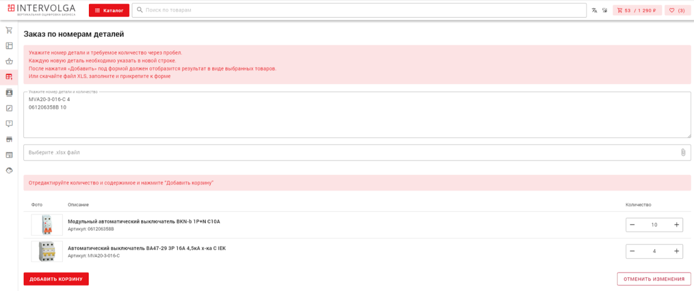Click thumbnail of ВА47-29 IEK breaker

click(x=47, y=252)
